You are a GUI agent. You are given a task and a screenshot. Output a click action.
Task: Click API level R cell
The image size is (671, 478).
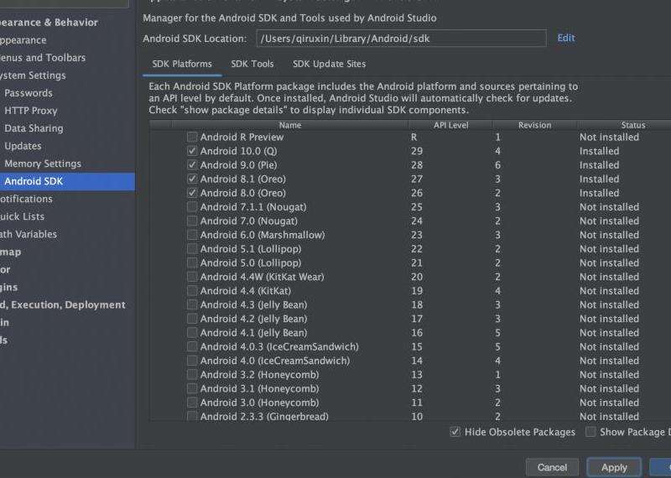tap(414, 137)
